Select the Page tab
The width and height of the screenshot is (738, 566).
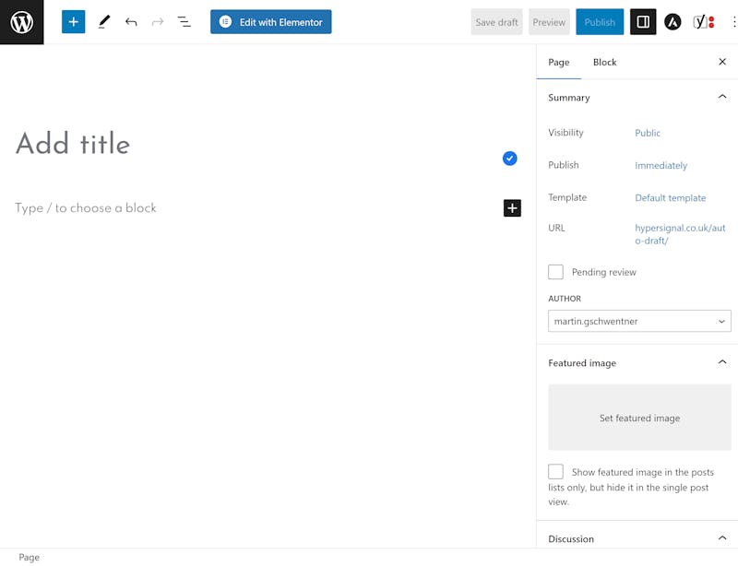click(559, 62)
